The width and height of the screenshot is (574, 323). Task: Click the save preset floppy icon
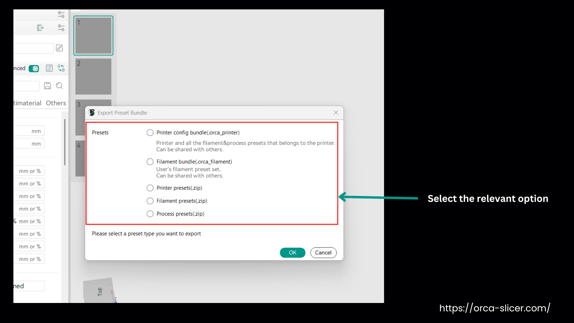[x=48, y=86]
